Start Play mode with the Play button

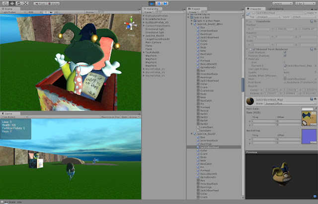152,3
